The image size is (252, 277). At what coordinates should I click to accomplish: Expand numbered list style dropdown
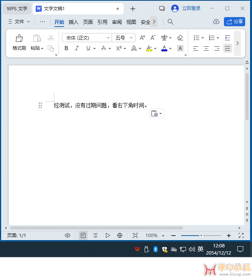click(x=218, y=38)
